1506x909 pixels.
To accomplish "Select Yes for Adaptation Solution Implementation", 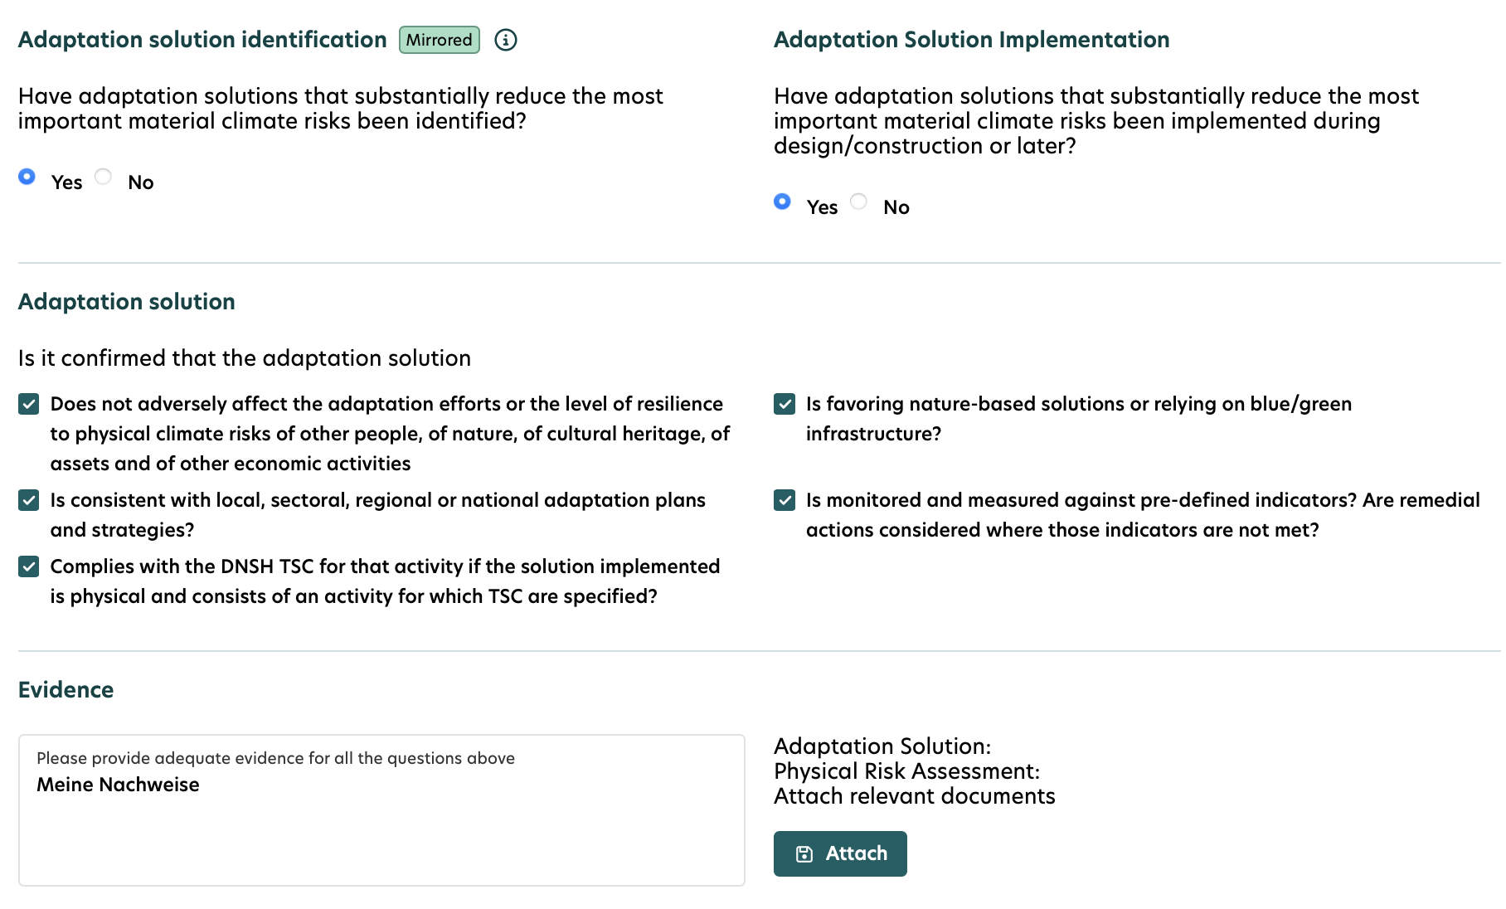I will click(x=782, y=202).
